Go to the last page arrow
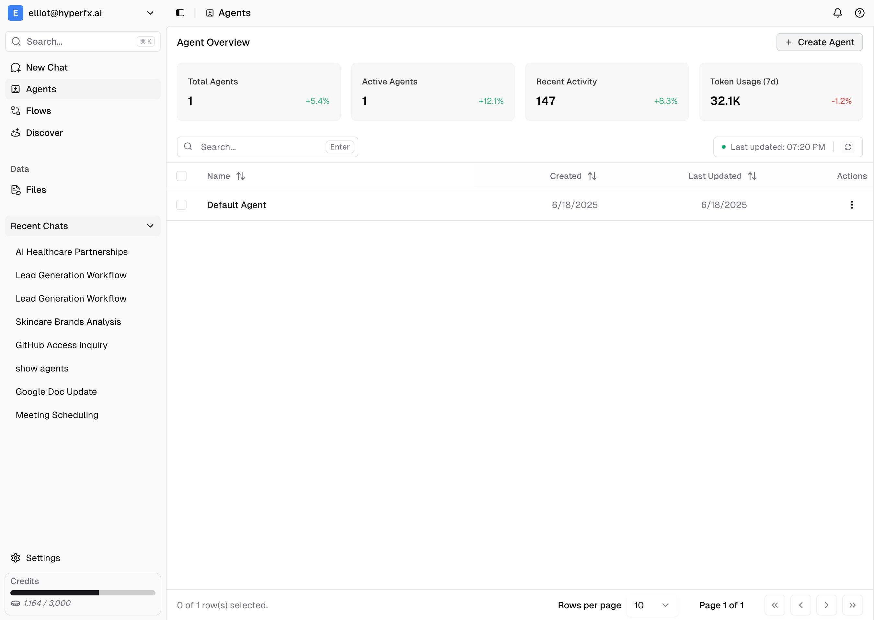The width and height of the screenshot is (874, 620). point(852,605)
